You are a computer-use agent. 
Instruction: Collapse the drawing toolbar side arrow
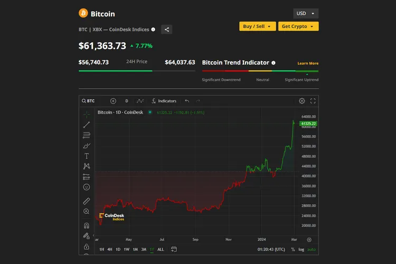(93, 235)
